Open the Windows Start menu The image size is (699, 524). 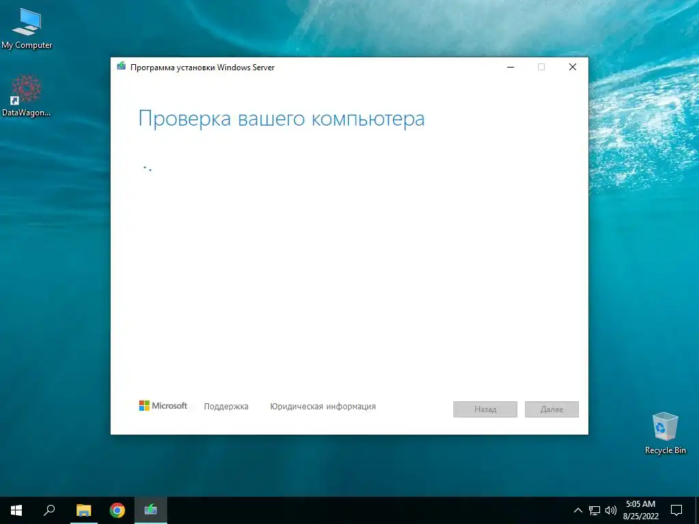point(16,510)
